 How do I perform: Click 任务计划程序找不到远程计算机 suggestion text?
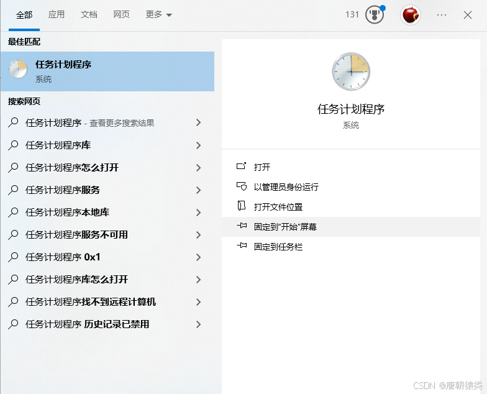click(91, 302)
